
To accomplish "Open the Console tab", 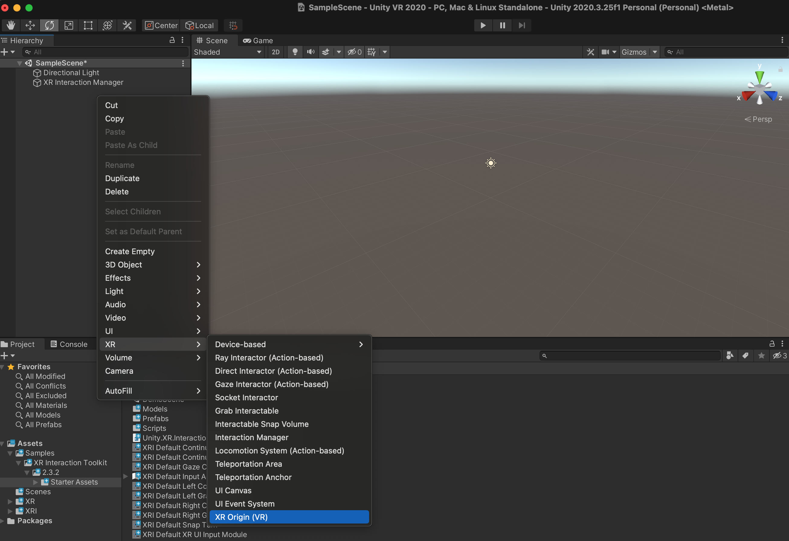I will pyautogui.click(x=69, y=344).
